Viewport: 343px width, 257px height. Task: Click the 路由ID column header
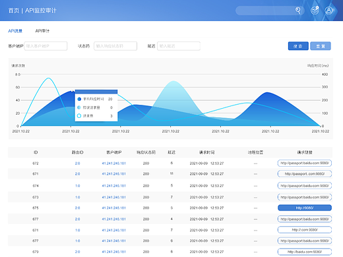(77, 152)
